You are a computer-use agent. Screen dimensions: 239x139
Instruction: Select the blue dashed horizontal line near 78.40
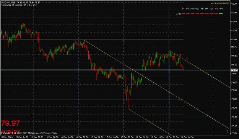click(x=197, y=119)
